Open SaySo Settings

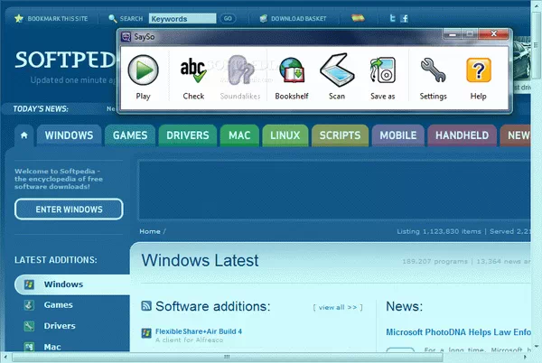[x=433, y=76]
